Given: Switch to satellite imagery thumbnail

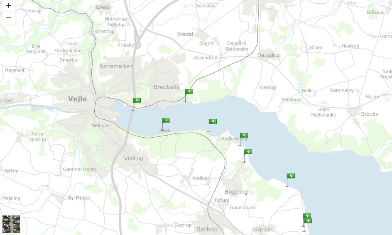Looking at the screenshot, I should [11, 224].
